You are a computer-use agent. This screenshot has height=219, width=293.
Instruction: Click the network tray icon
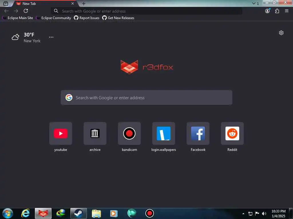pyautogui.click(x=250, y=214)
